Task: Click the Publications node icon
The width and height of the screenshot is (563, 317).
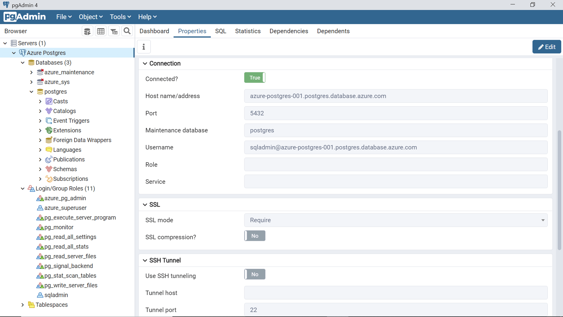Action: click(48, 159)
